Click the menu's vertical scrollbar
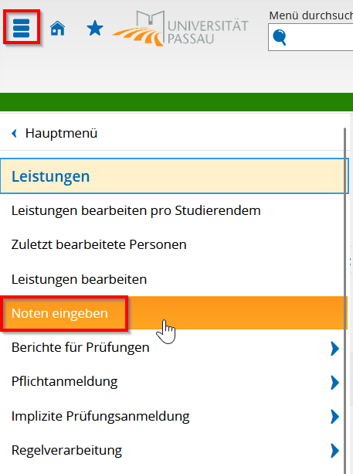This screenshot has width=353, height=474. 345,301
